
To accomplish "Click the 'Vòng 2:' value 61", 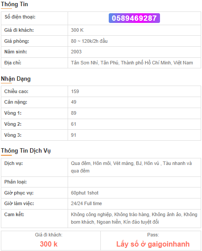I will click(x=73, y=124).
